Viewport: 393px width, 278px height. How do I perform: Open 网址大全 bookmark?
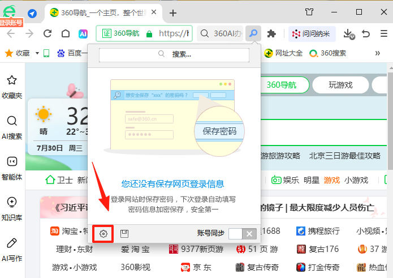pos(283,53)
